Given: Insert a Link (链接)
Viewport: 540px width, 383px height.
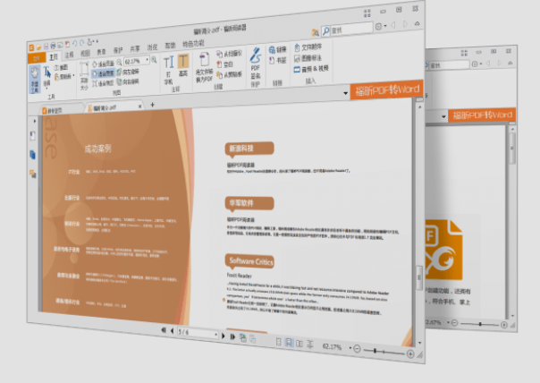Looking at the screenshot, I should coord(277,50).
